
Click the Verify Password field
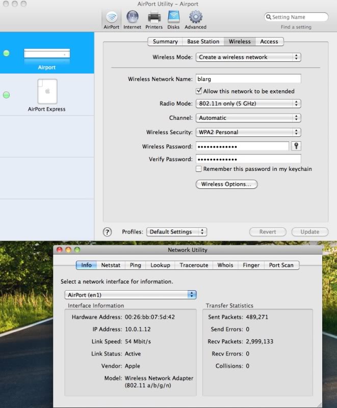pyautogui.click(x=248, y=159)
